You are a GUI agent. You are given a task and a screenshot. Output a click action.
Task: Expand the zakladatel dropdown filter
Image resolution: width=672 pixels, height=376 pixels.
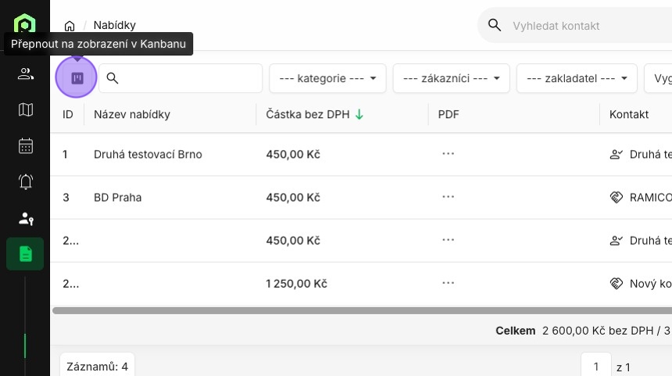tap(577, 78)
